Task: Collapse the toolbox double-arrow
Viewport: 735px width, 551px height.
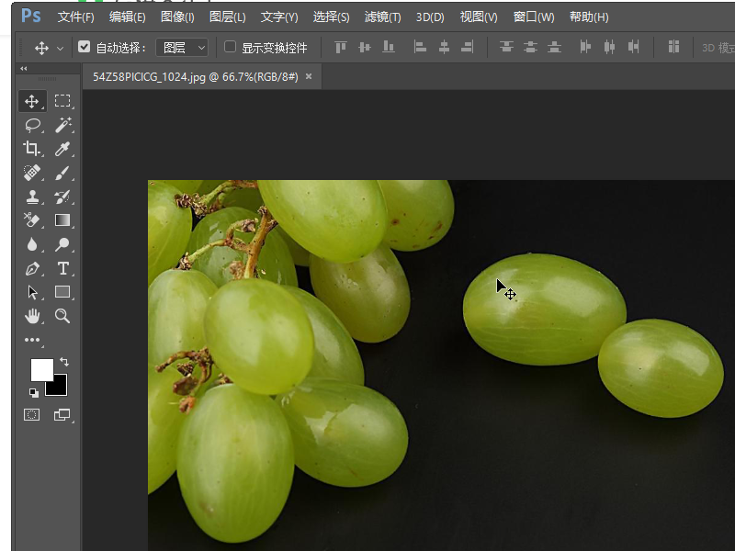Action: click(x=24, y=68)
